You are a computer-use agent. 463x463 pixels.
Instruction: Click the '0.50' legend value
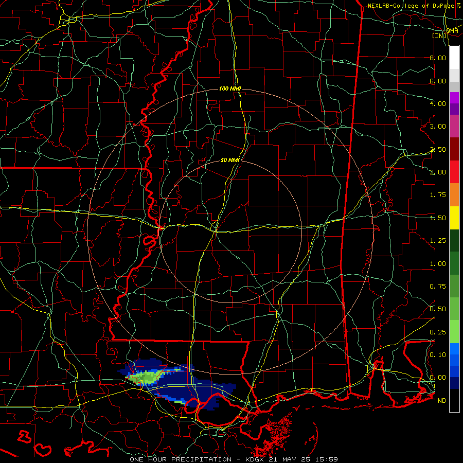(x=438, y=309)
